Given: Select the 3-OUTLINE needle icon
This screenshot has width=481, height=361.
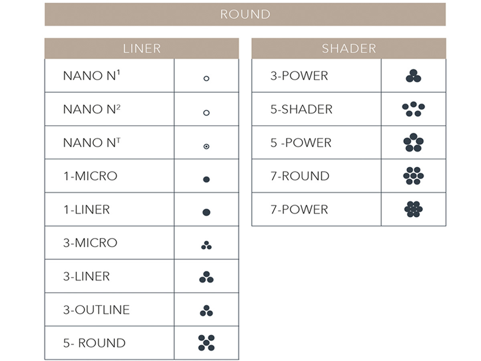Looking at the screenshot, I should tap(206, 310).
